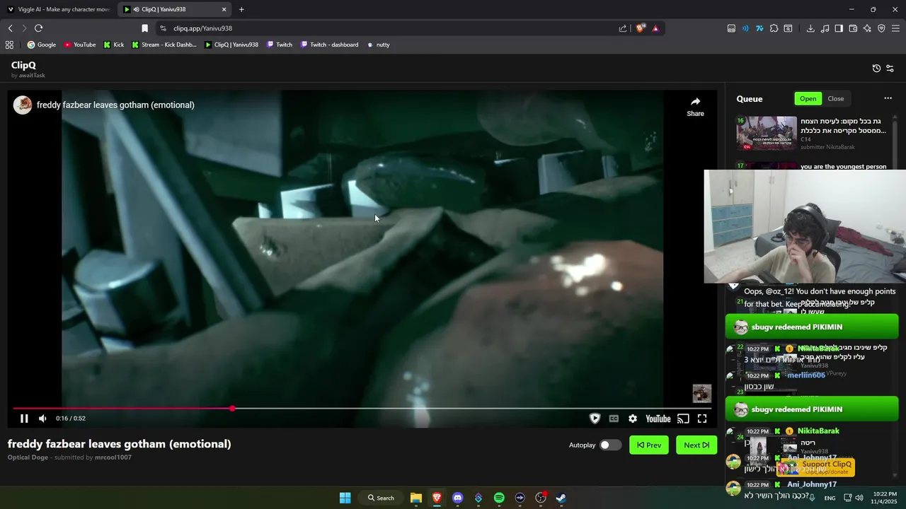Screen dimensions: 906x509
Task: Enter fullscreen mode in the video player
Action: click(x=702, y=419)
